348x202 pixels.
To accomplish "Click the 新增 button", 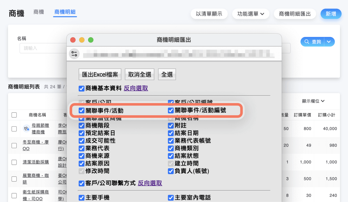I will click(x=331, y=14).
